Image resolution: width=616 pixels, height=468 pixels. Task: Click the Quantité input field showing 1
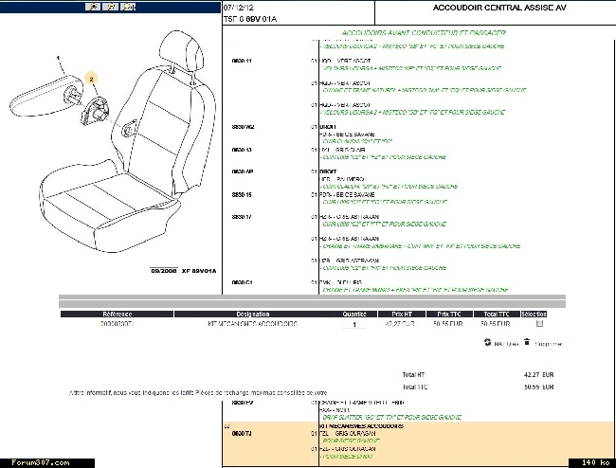tap(354, 324)
